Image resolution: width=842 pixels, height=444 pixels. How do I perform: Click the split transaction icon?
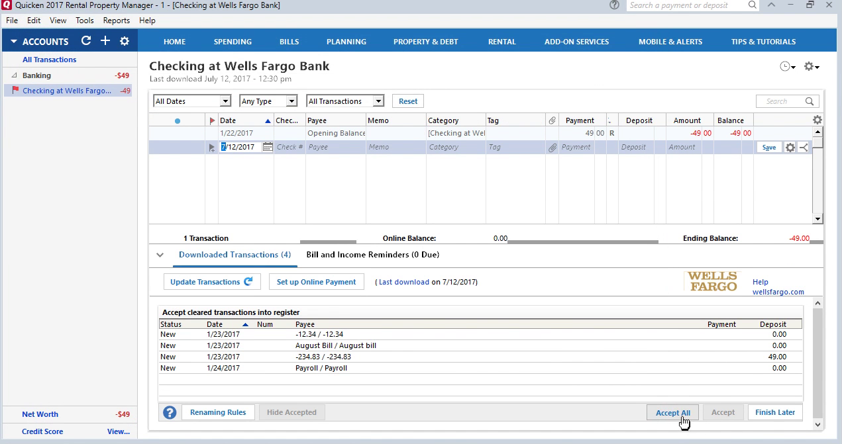click(803, 147)
